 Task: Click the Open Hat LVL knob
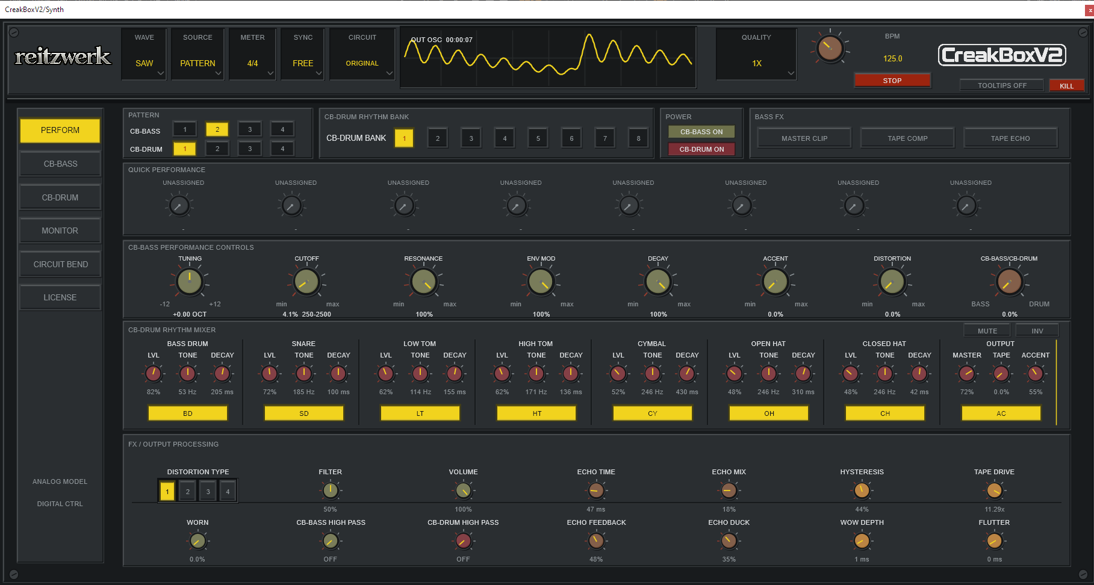coord(735,374)
